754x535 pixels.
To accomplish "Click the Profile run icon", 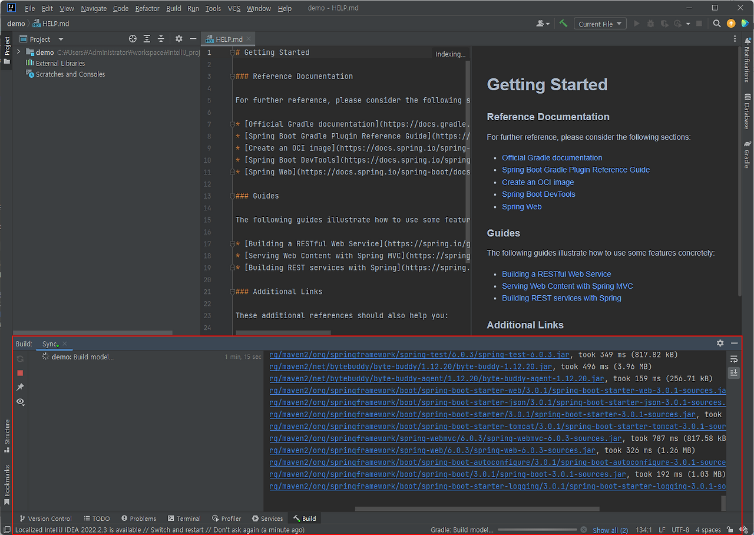I will click(678, 24).
